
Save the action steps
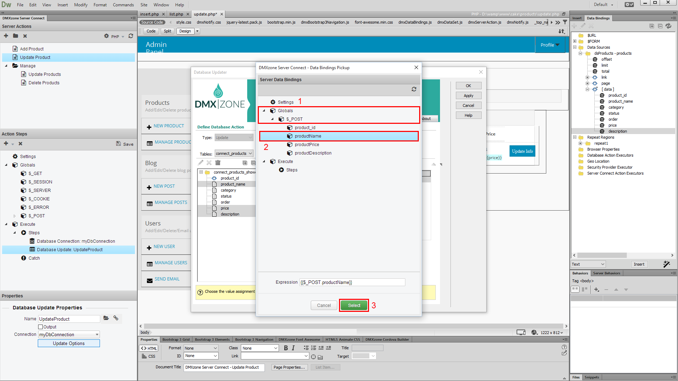tap(125, 144)
